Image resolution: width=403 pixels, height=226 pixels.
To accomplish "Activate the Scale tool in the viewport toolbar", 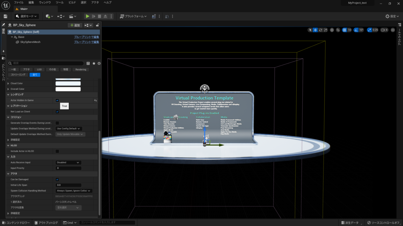I will coord(325,30).
